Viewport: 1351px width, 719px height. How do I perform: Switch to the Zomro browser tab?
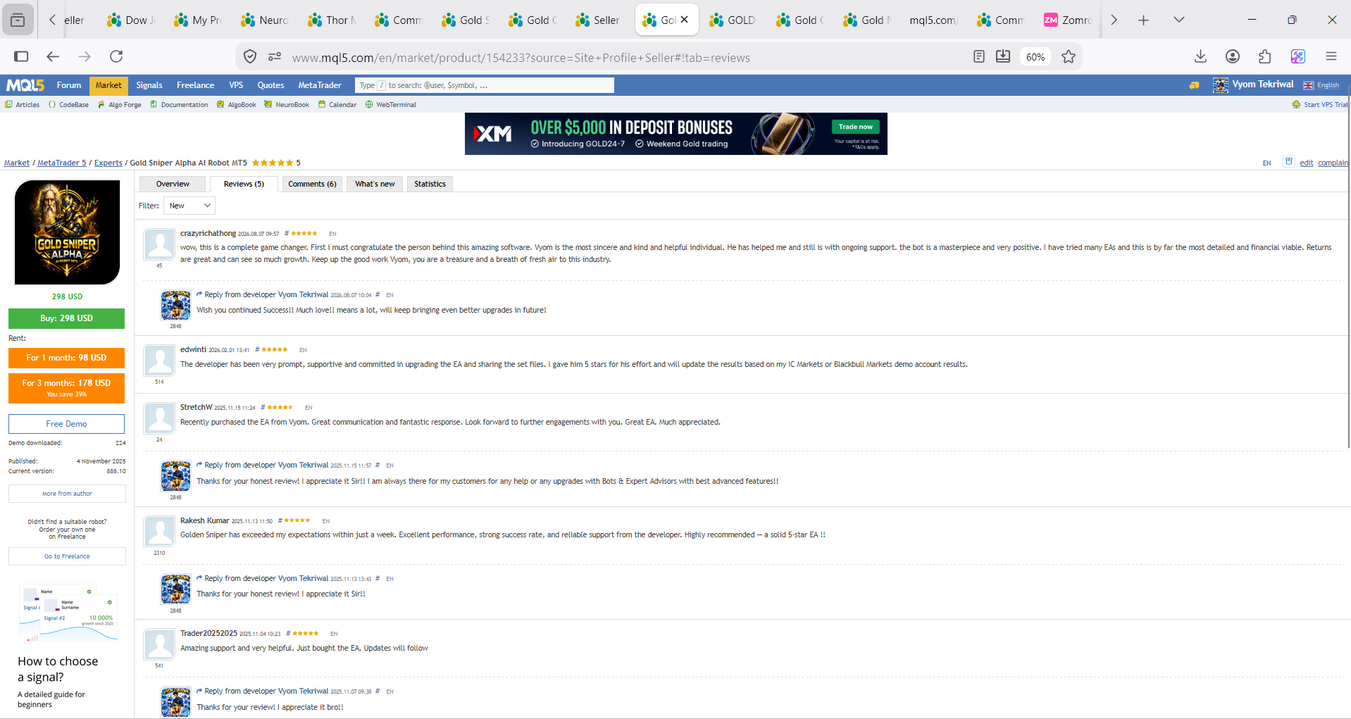(1068, 20)
